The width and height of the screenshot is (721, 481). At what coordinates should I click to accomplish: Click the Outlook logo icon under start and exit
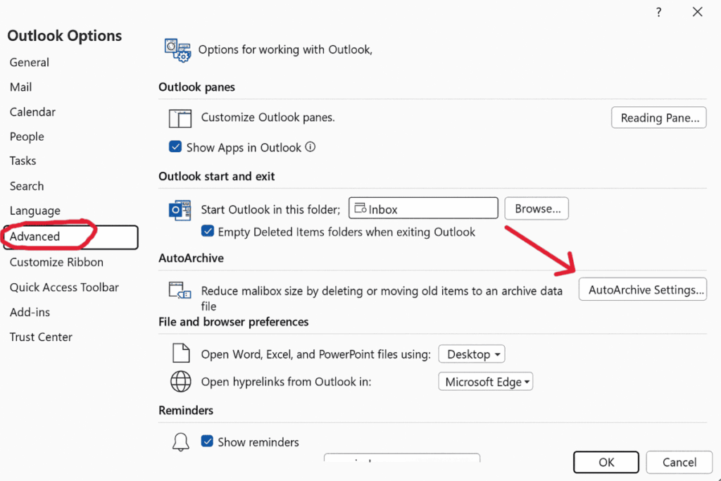(180, 210)
